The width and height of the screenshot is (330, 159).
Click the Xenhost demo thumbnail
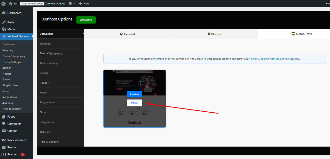[x=134, y=98]
